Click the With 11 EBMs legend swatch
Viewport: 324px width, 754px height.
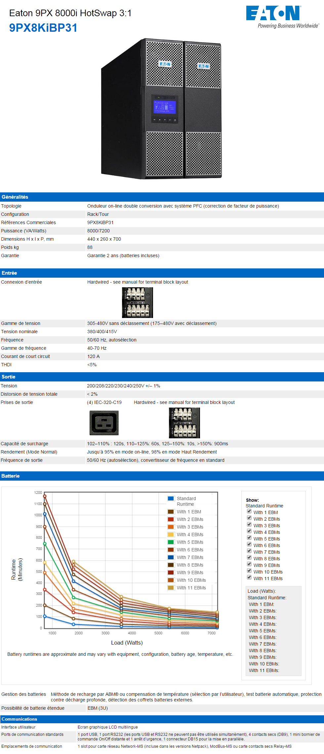point(171,588)
